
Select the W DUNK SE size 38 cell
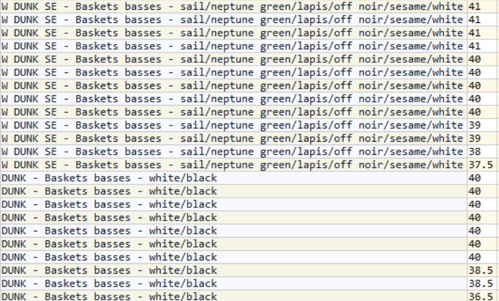[482, 151]
